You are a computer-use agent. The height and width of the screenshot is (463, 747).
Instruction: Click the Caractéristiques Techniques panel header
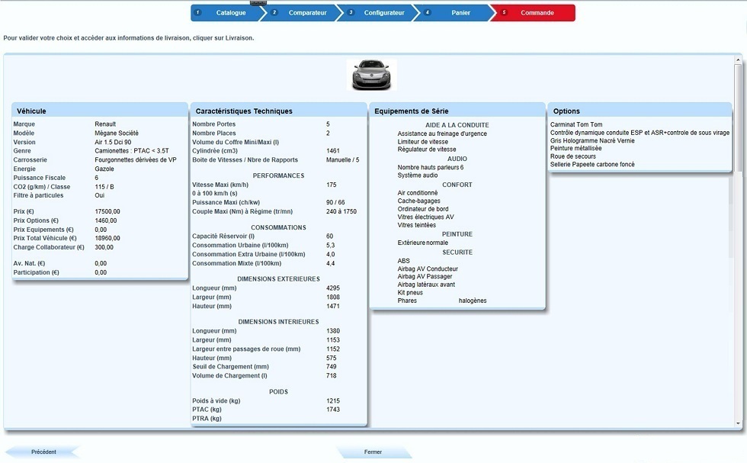pyautogui.click(x=278, y=111)
